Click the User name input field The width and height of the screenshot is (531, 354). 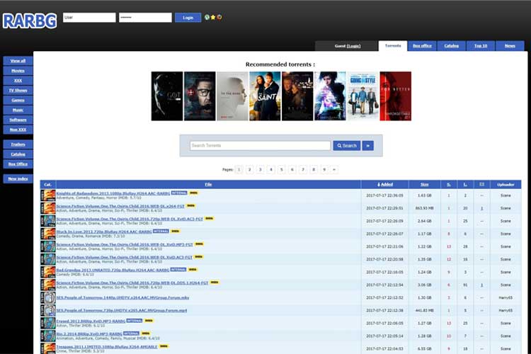click(89, 17)
